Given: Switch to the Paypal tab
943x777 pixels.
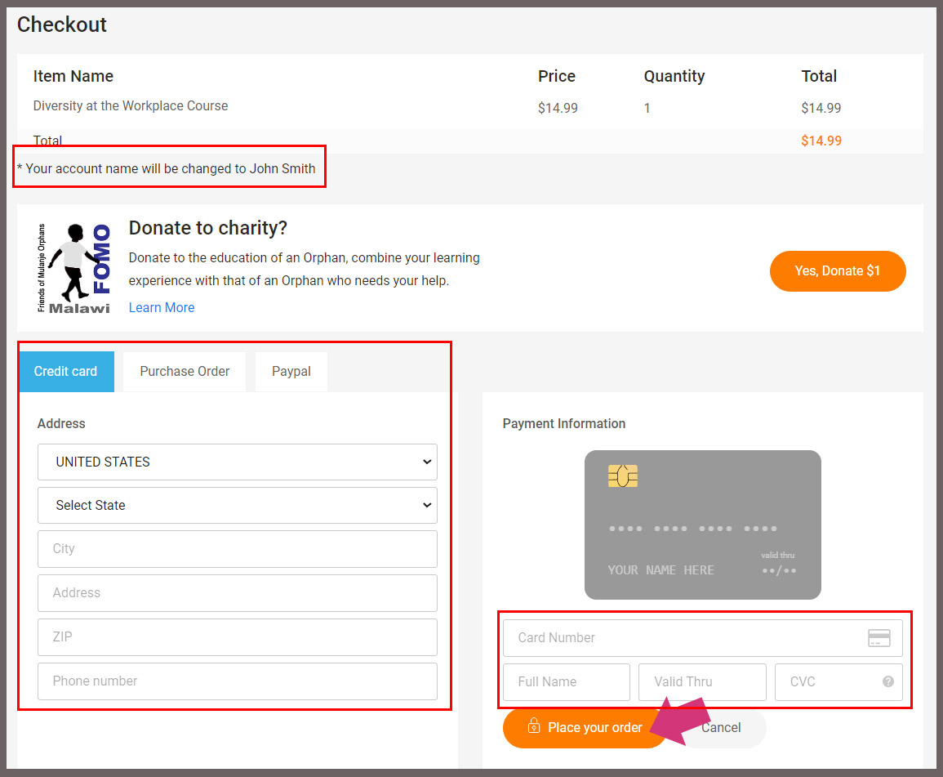Looking at the screenshot, I should point(291,372).
